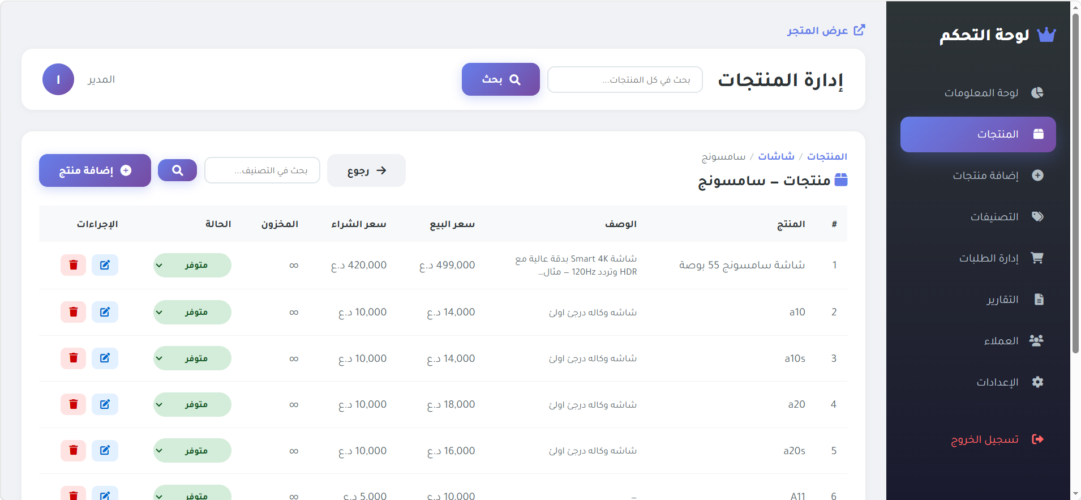Edit the a10 product row
The image size is (1081, 500).
105,312
